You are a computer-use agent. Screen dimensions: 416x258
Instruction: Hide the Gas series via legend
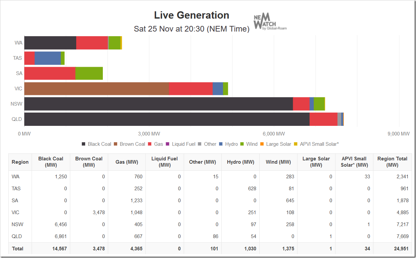click(x=155, y=144)
